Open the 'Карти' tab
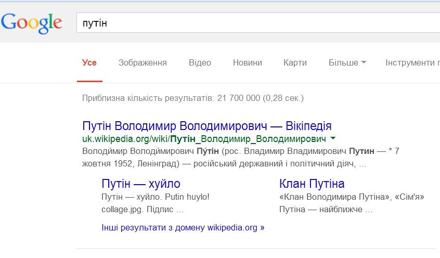This screenshot has height=258, width=440. [x=295, y=62]
